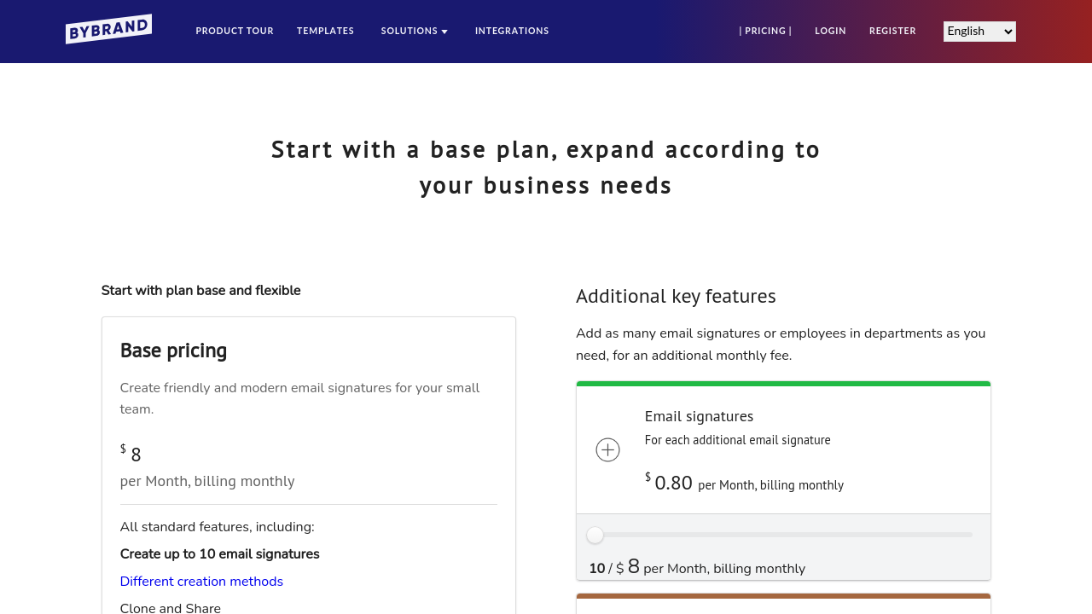The image size is (1092, 614).
Task: Open the English language selector
Action: coord(979,32)
